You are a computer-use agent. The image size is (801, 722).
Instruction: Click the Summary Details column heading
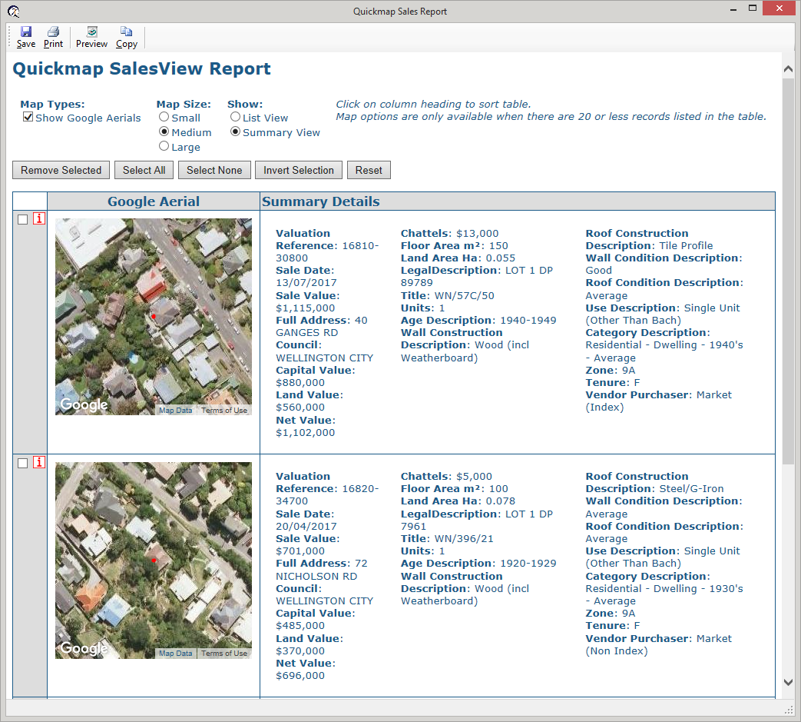click(320, 201)
